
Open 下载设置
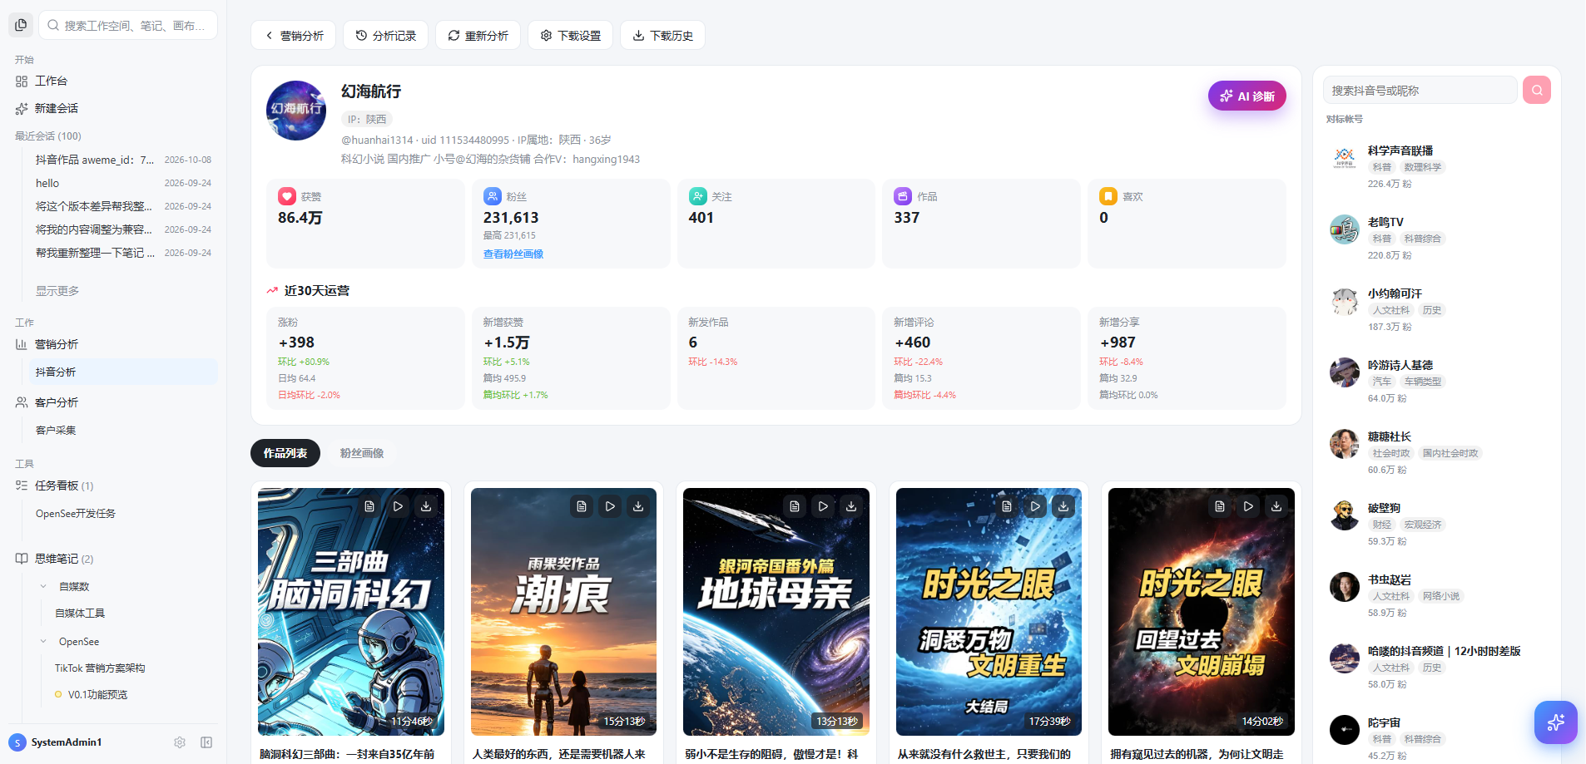pyautogui.click(x=571, y=36)
